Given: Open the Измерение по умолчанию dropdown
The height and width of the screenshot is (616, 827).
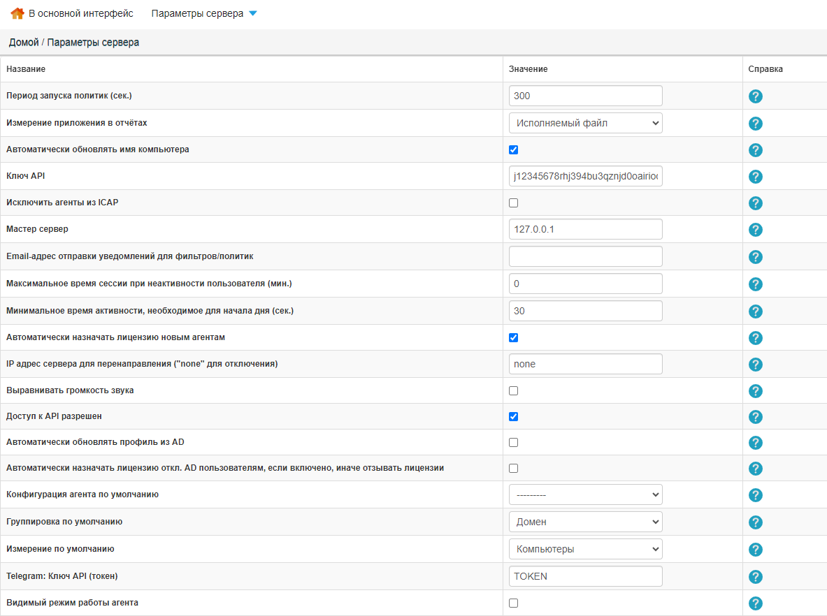Looking at the screenshot, I should [585, 549].
